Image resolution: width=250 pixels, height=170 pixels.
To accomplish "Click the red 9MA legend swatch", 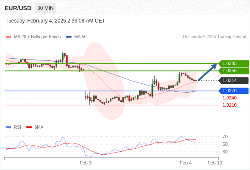I will 29,127.
